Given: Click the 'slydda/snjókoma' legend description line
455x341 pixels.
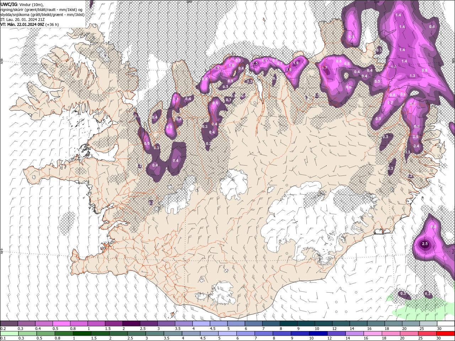Looking at the screenshot, I should coord(42,14).
